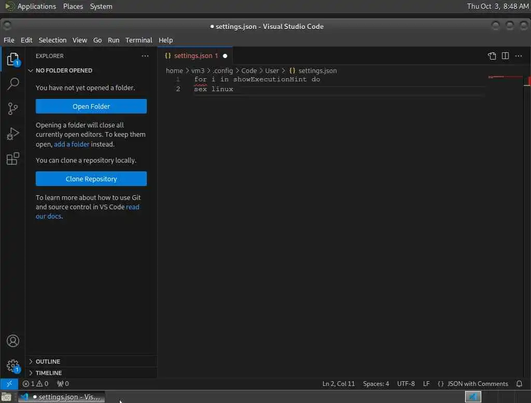This screenshot has width=531, height=403.
Task: Open the Explorer view in activity bar
Action: coord(13,59)
